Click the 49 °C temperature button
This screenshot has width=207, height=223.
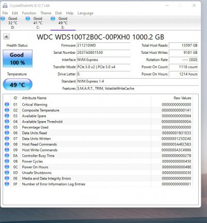[18, 84]
